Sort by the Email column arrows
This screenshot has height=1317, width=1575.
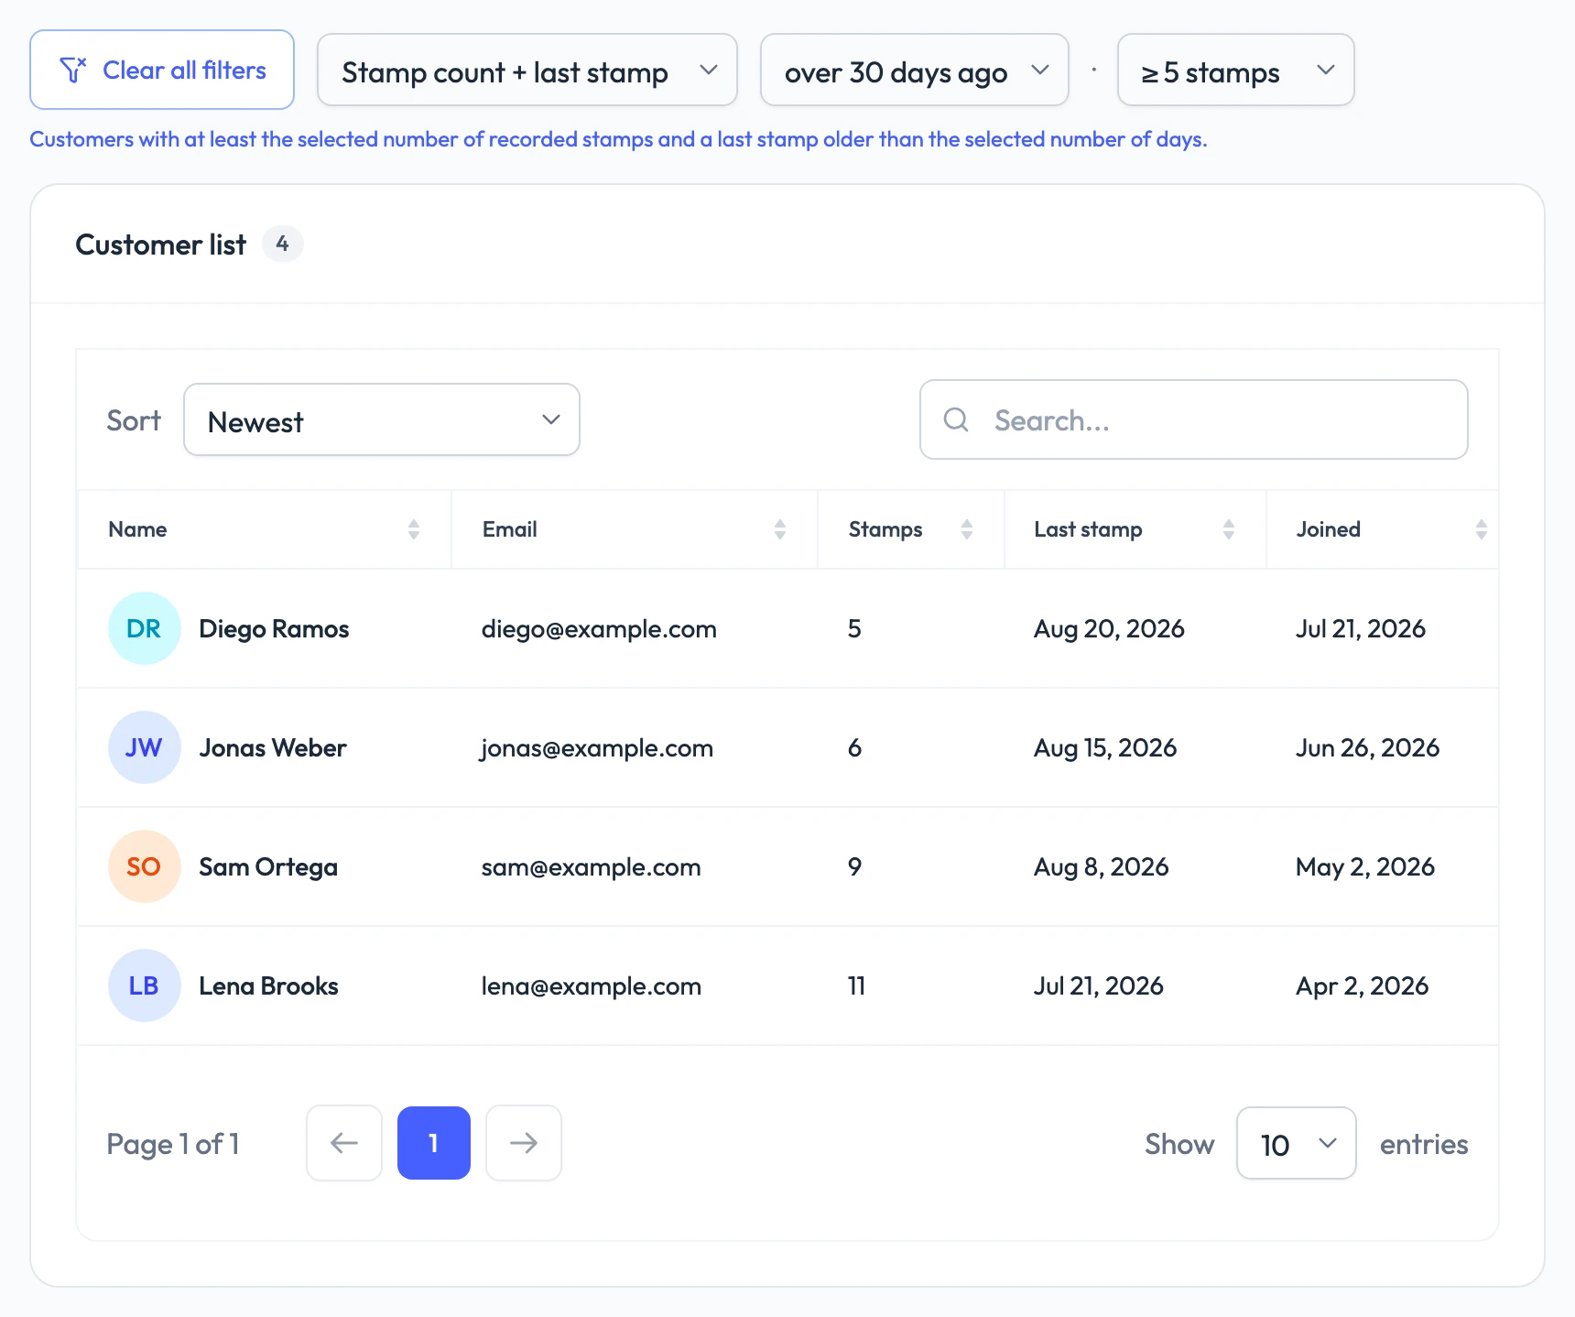tap(780, 529)
